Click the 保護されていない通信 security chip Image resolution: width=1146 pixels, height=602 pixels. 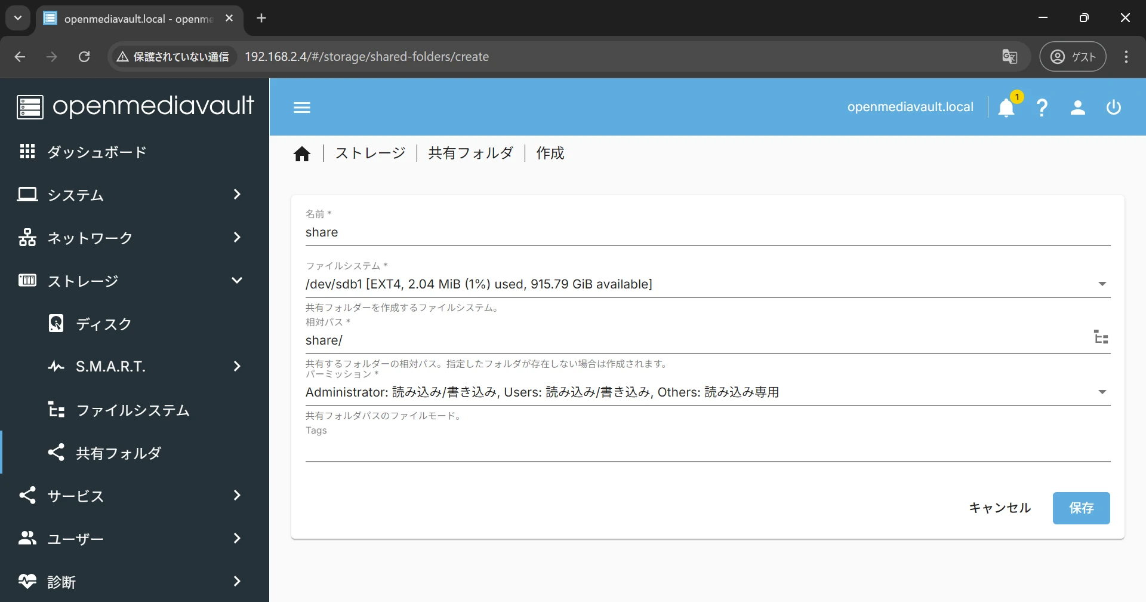pos(173,57)
